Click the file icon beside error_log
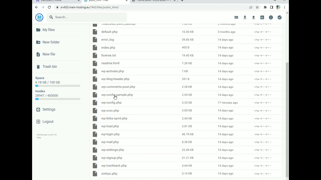The width and height of the screenshot is (321, 180). pos(95,39)
